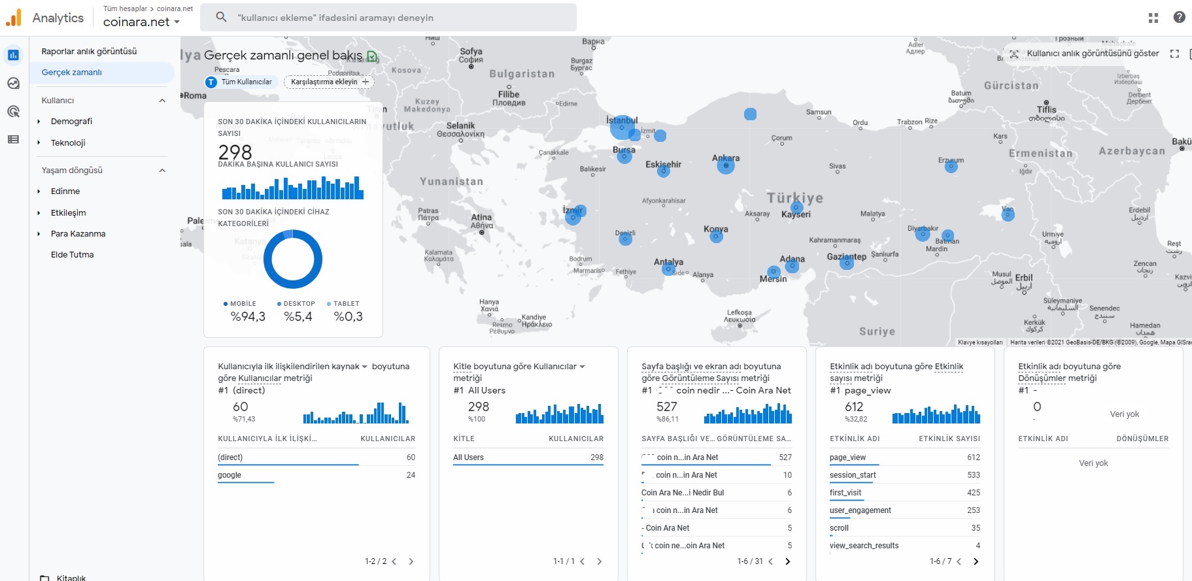
Task: Collapse the Yaşam döngüsü section
Action: [162, 171]
